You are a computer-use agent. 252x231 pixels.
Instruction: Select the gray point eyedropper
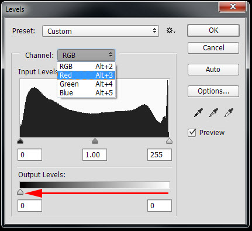click(x=213, y=113)
